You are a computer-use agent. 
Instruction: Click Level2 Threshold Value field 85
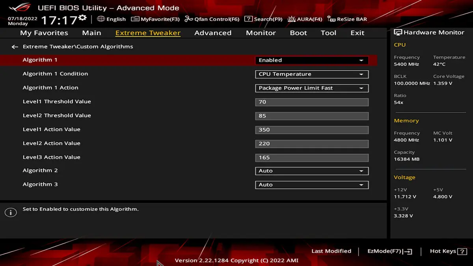(x=311, y=116)
